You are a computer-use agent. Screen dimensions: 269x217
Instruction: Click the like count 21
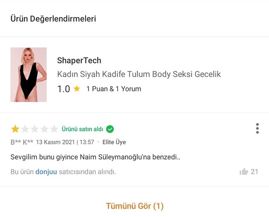click(x=254, y=172)
